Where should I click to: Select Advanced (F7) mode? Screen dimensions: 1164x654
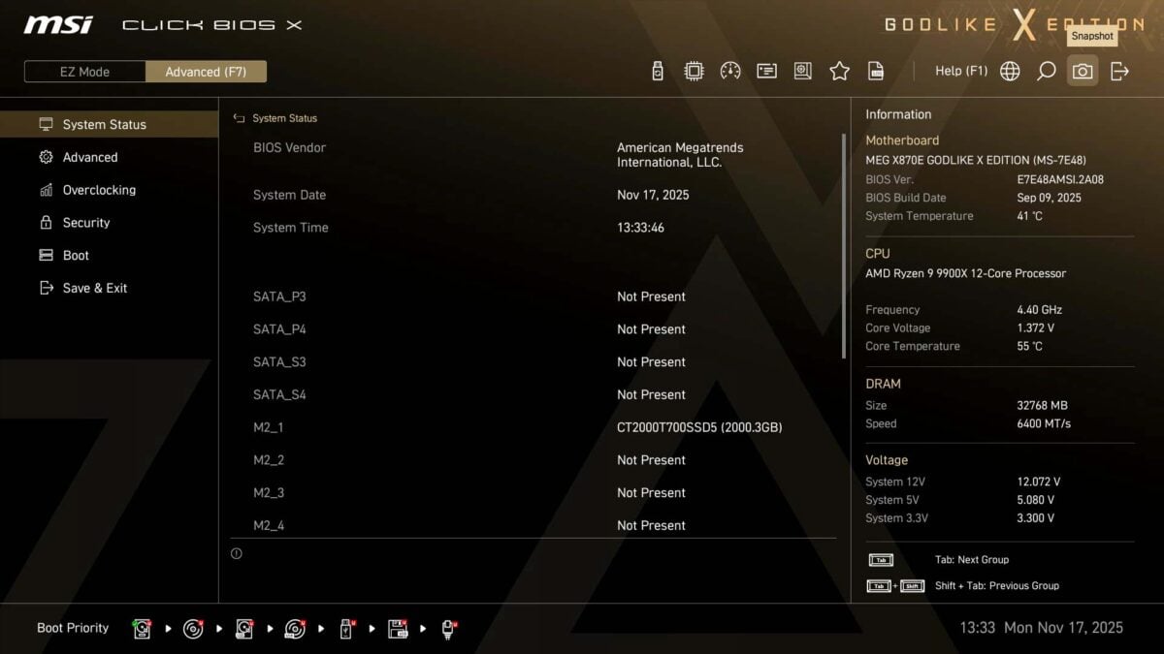pos(206,72)
